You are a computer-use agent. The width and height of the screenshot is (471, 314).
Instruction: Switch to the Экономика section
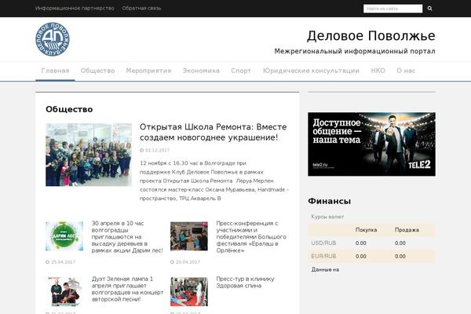tap(201, 71)
